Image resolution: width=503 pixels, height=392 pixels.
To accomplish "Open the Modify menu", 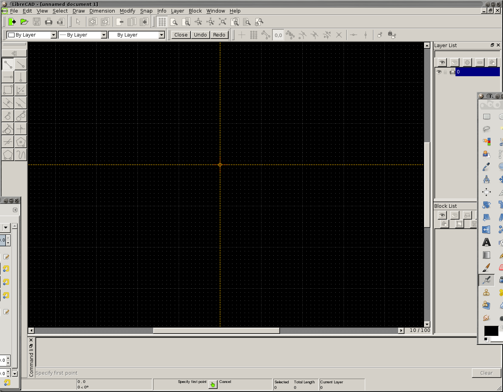I will coord(127,11).
